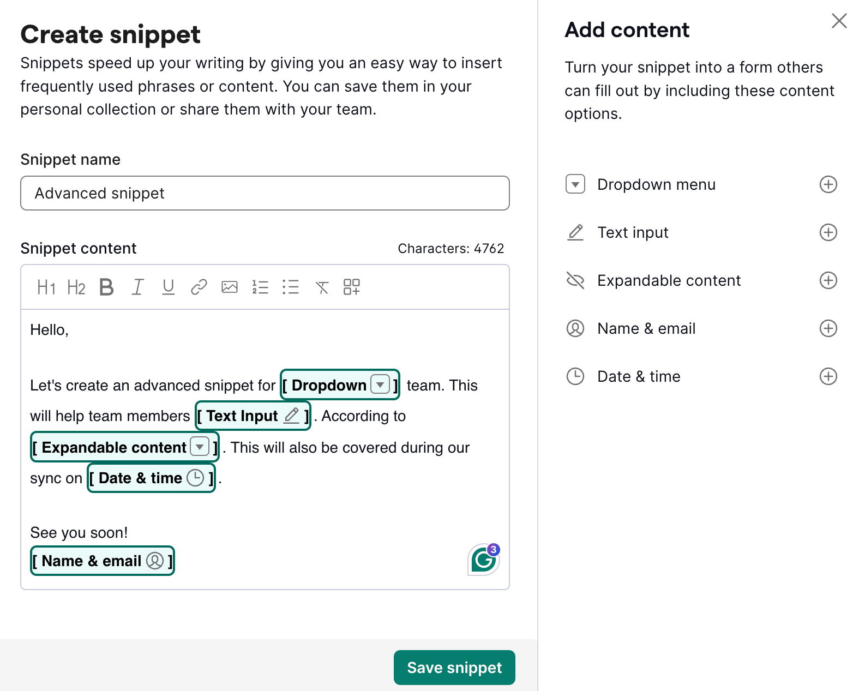Apply Heading 1 formatting in the editor
The height and width of the screenshot is (691, 859).
point(46,287)
